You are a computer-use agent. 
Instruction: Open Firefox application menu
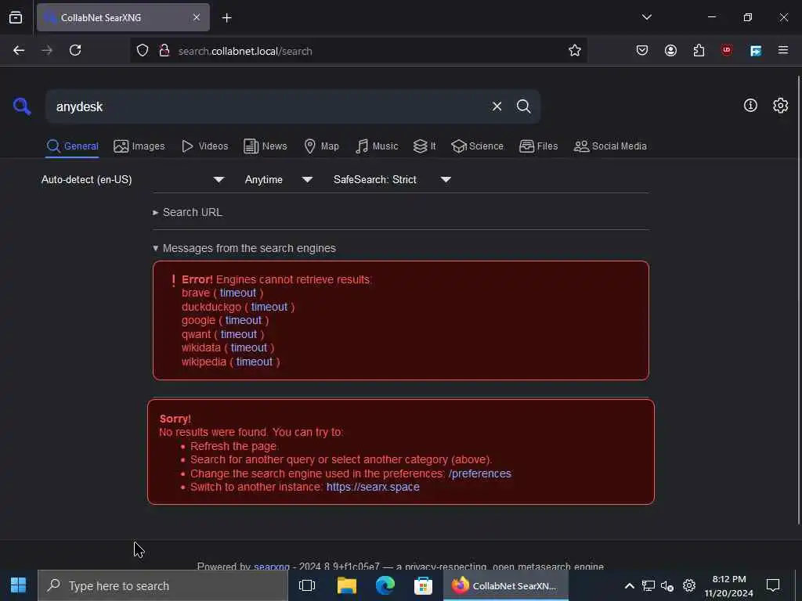click(x=783, y=50)
